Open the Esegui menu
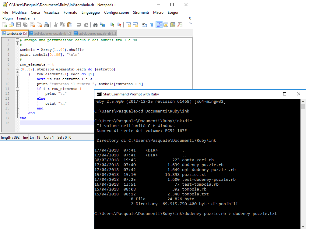Viewport: 309px width, 232px height. pos(173,12)
